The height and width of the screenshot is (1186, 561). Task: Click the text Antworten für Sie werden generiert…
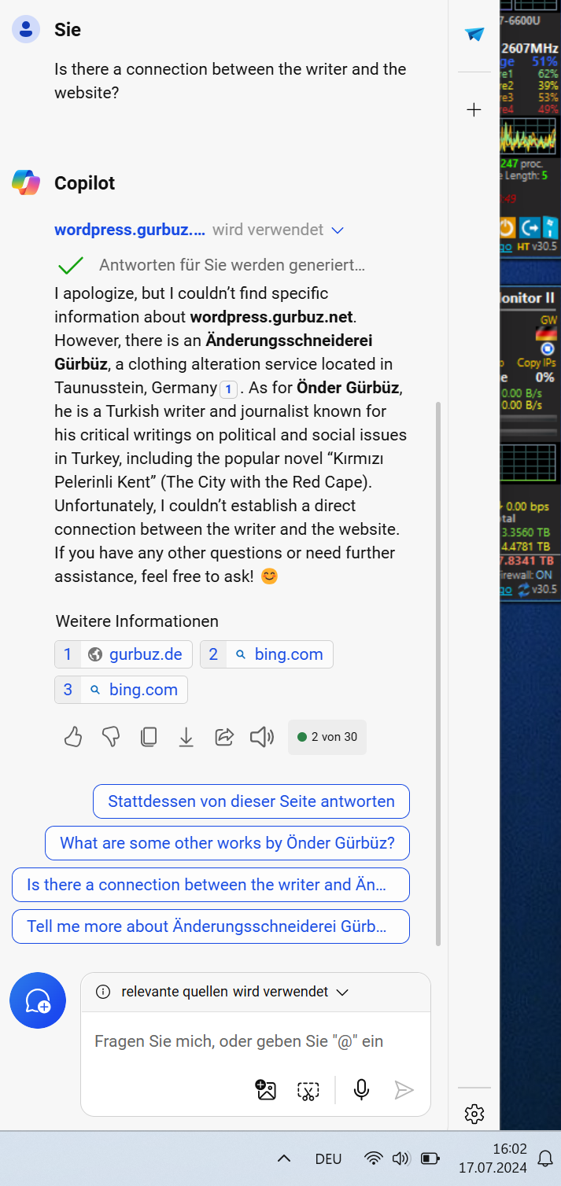coord(232,265)
